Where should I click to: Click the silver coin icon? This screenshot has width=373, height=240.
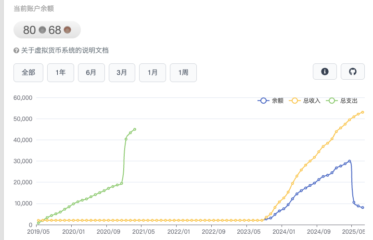click(42, 30)
